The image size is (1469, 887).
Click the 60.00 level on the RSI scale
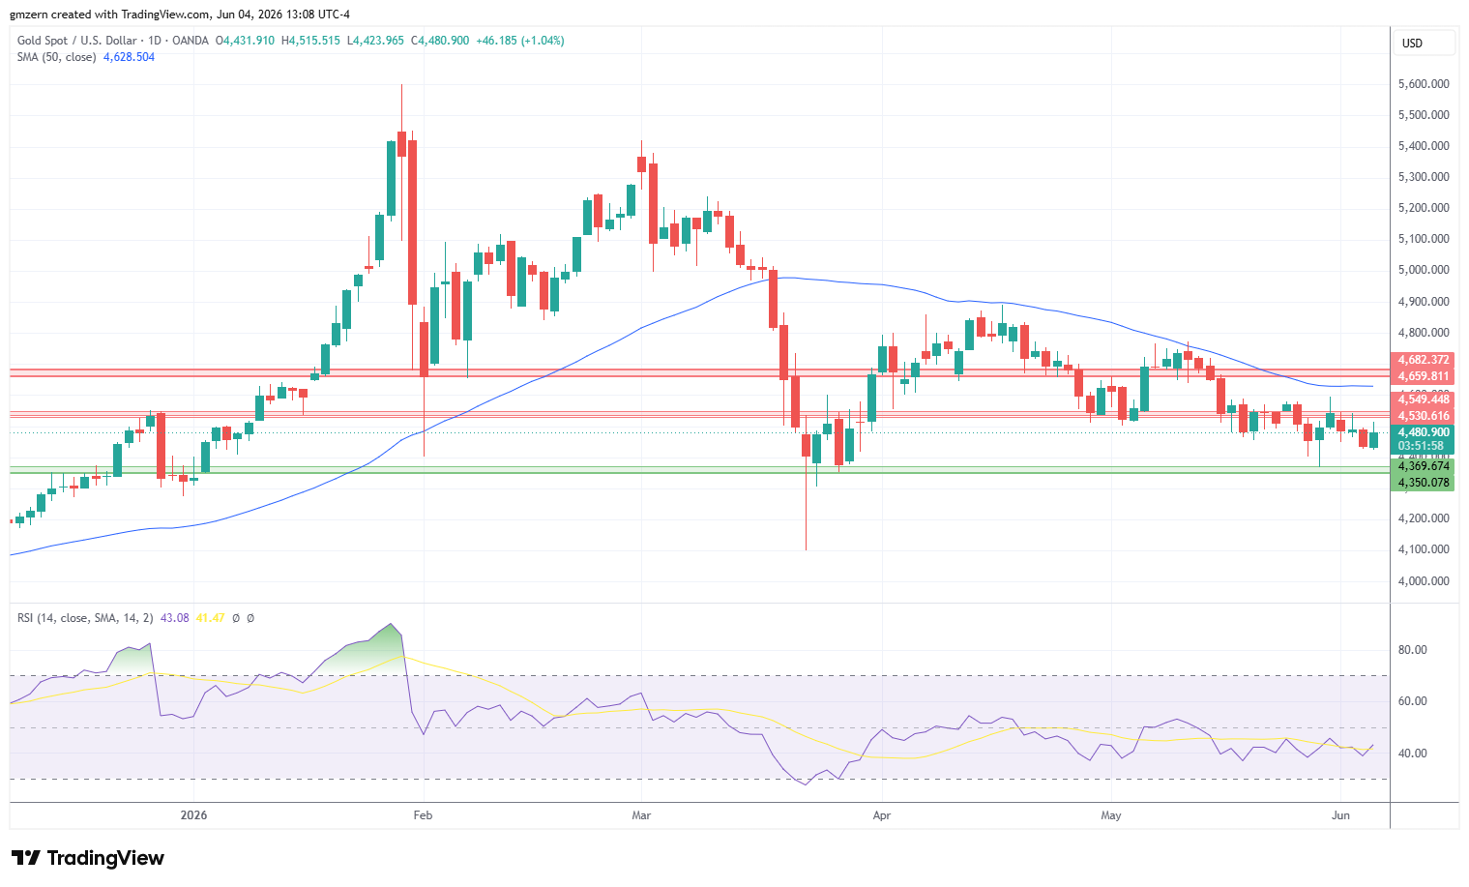point(1413,701)
